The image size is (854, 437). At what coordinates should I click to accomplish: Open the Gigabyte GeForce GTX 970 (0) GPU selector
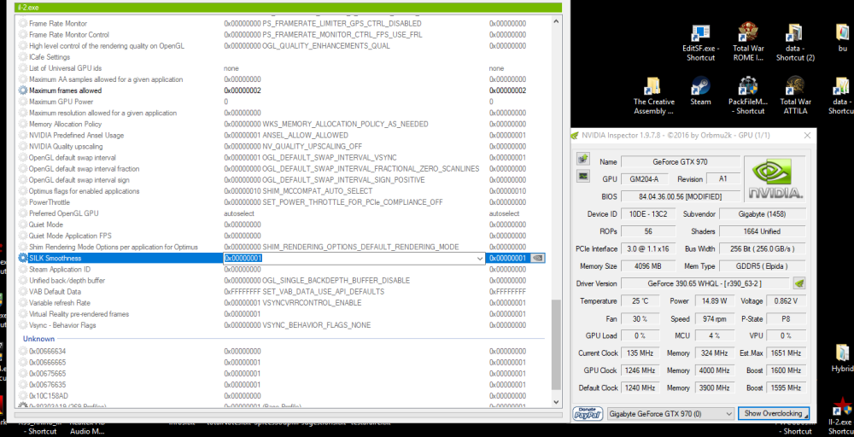671,414
